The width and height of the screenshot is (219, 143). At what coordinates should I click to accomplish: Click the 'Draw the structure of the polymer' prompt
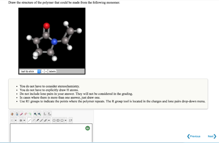[x=64, y=2]
